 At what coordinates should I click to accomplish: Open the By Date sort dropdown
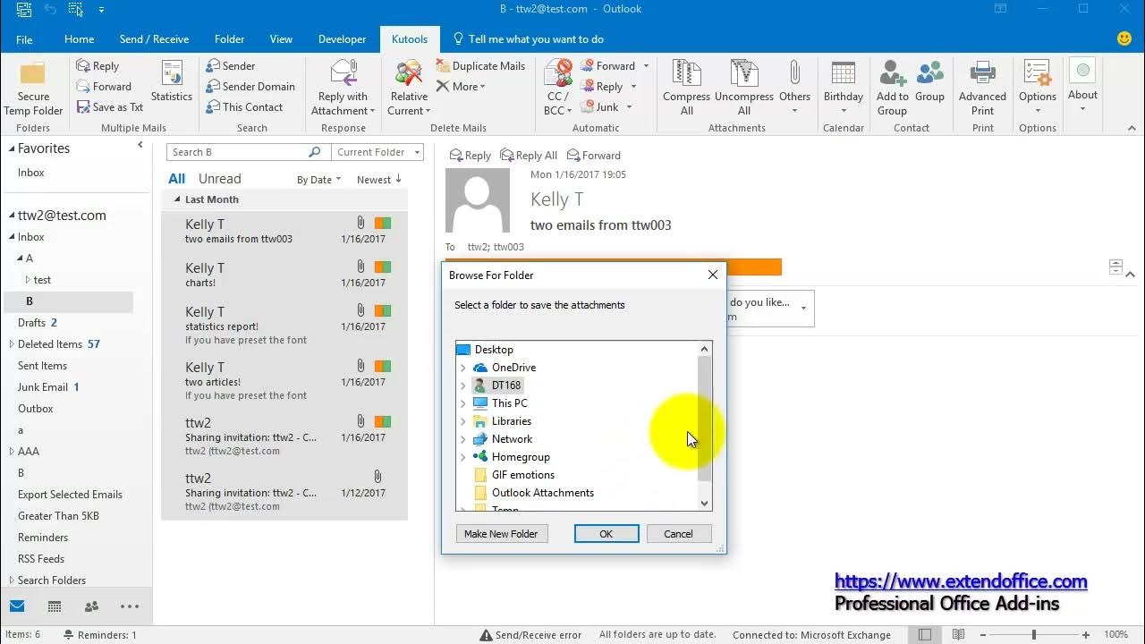point(318,180)
